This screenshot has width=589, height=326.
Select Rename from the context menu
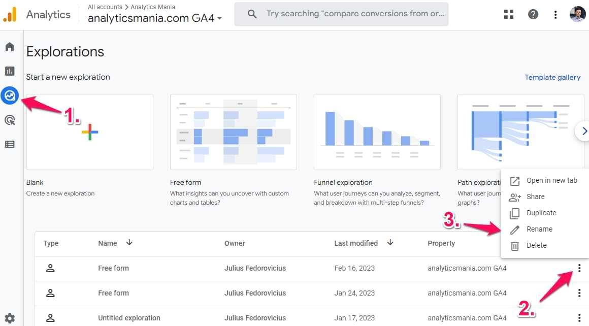(539, 229)
